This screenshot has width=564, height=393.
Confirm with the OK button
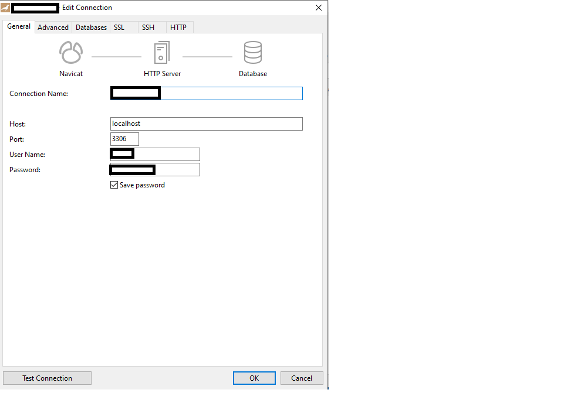(x=254, y=378)
